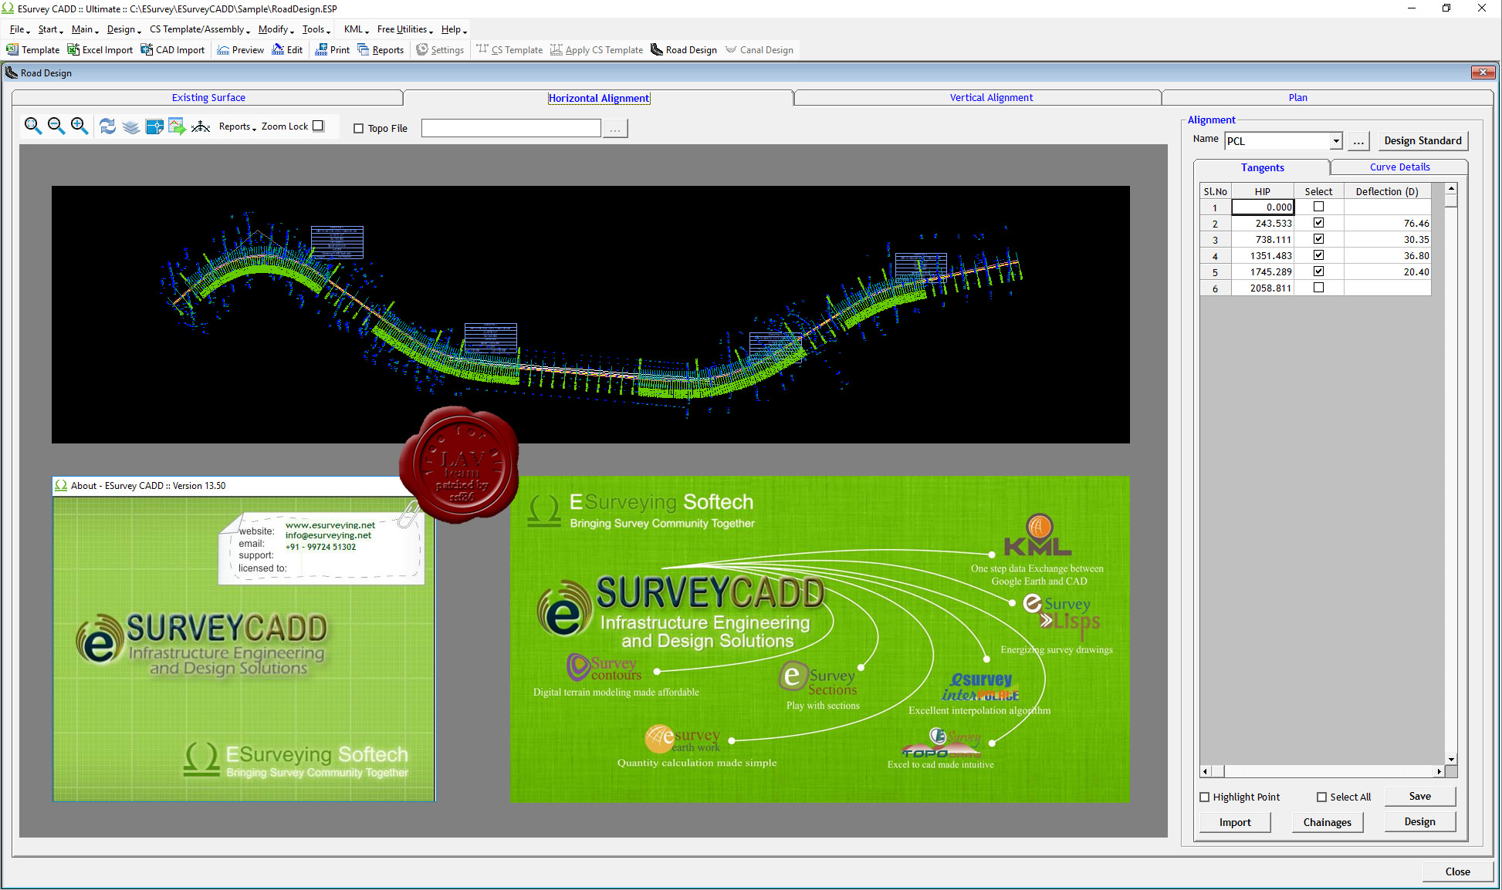The image size is (1502, 890).
Task: Uncheck Select box for HIP 1745.289 row
Action: coord(1318,271)
